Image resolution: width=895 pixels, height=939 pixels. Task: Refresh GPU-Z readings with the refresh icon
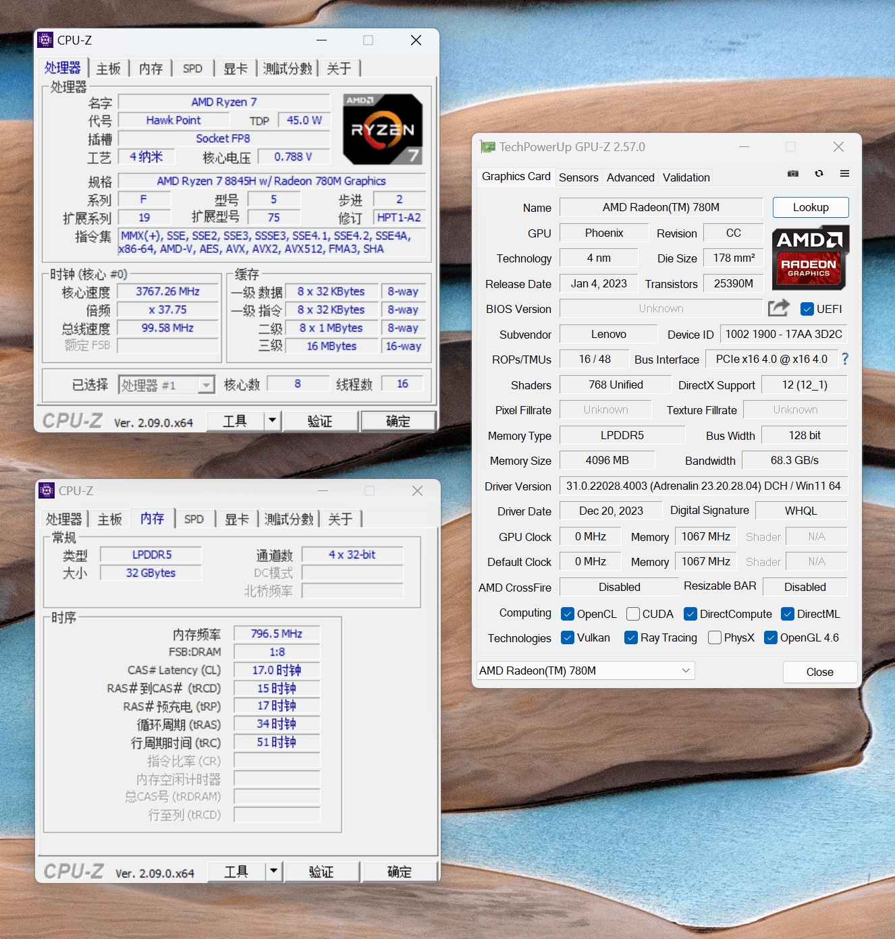pyautogui.click(x=819, y=173)
